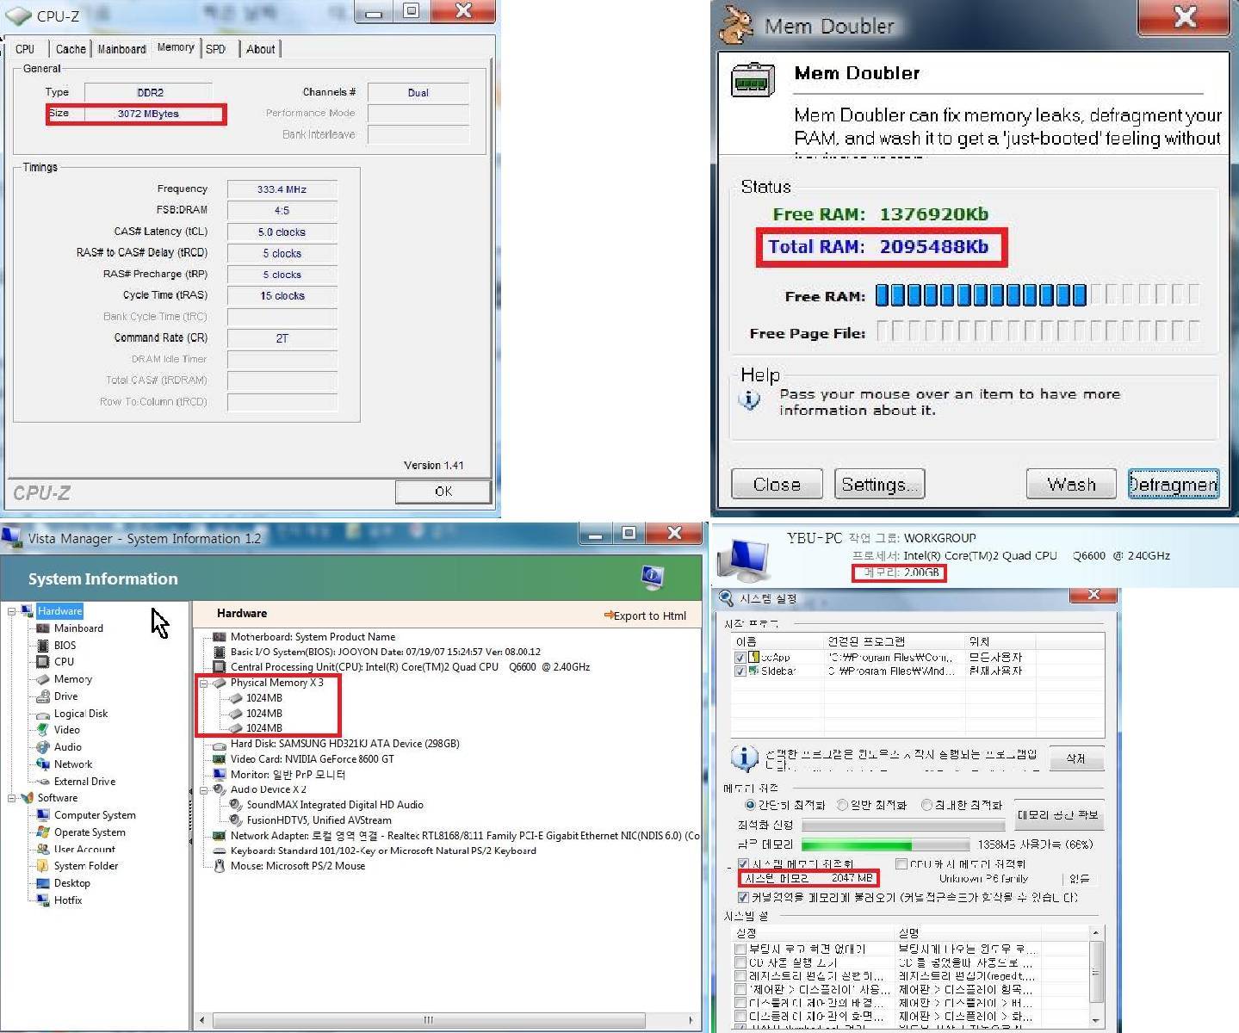The height and width of the screenshot is (1033, 1239).
Task: Click the 삭제 delete button in settings window
Action: point(1076,758)
